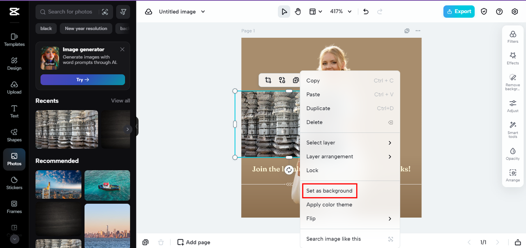Click the add page copy icon in bottom bar
The image size is (526, 248).
point(145,242)
